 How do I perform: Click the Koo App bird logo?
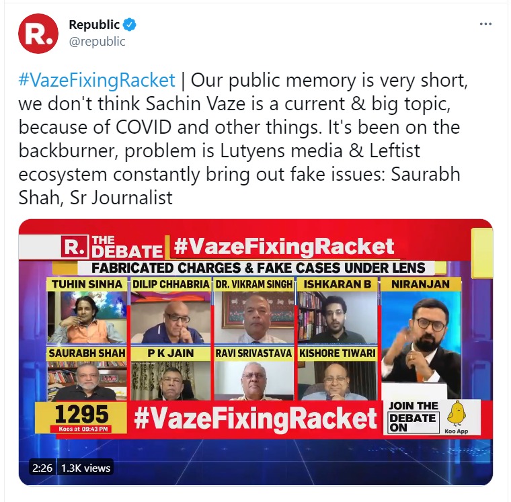459,412
